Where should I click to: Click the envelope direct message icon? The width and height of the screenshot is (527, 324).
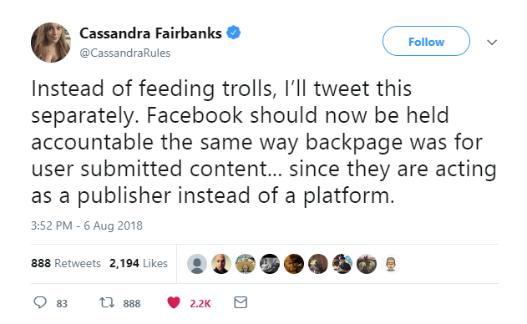241,302
